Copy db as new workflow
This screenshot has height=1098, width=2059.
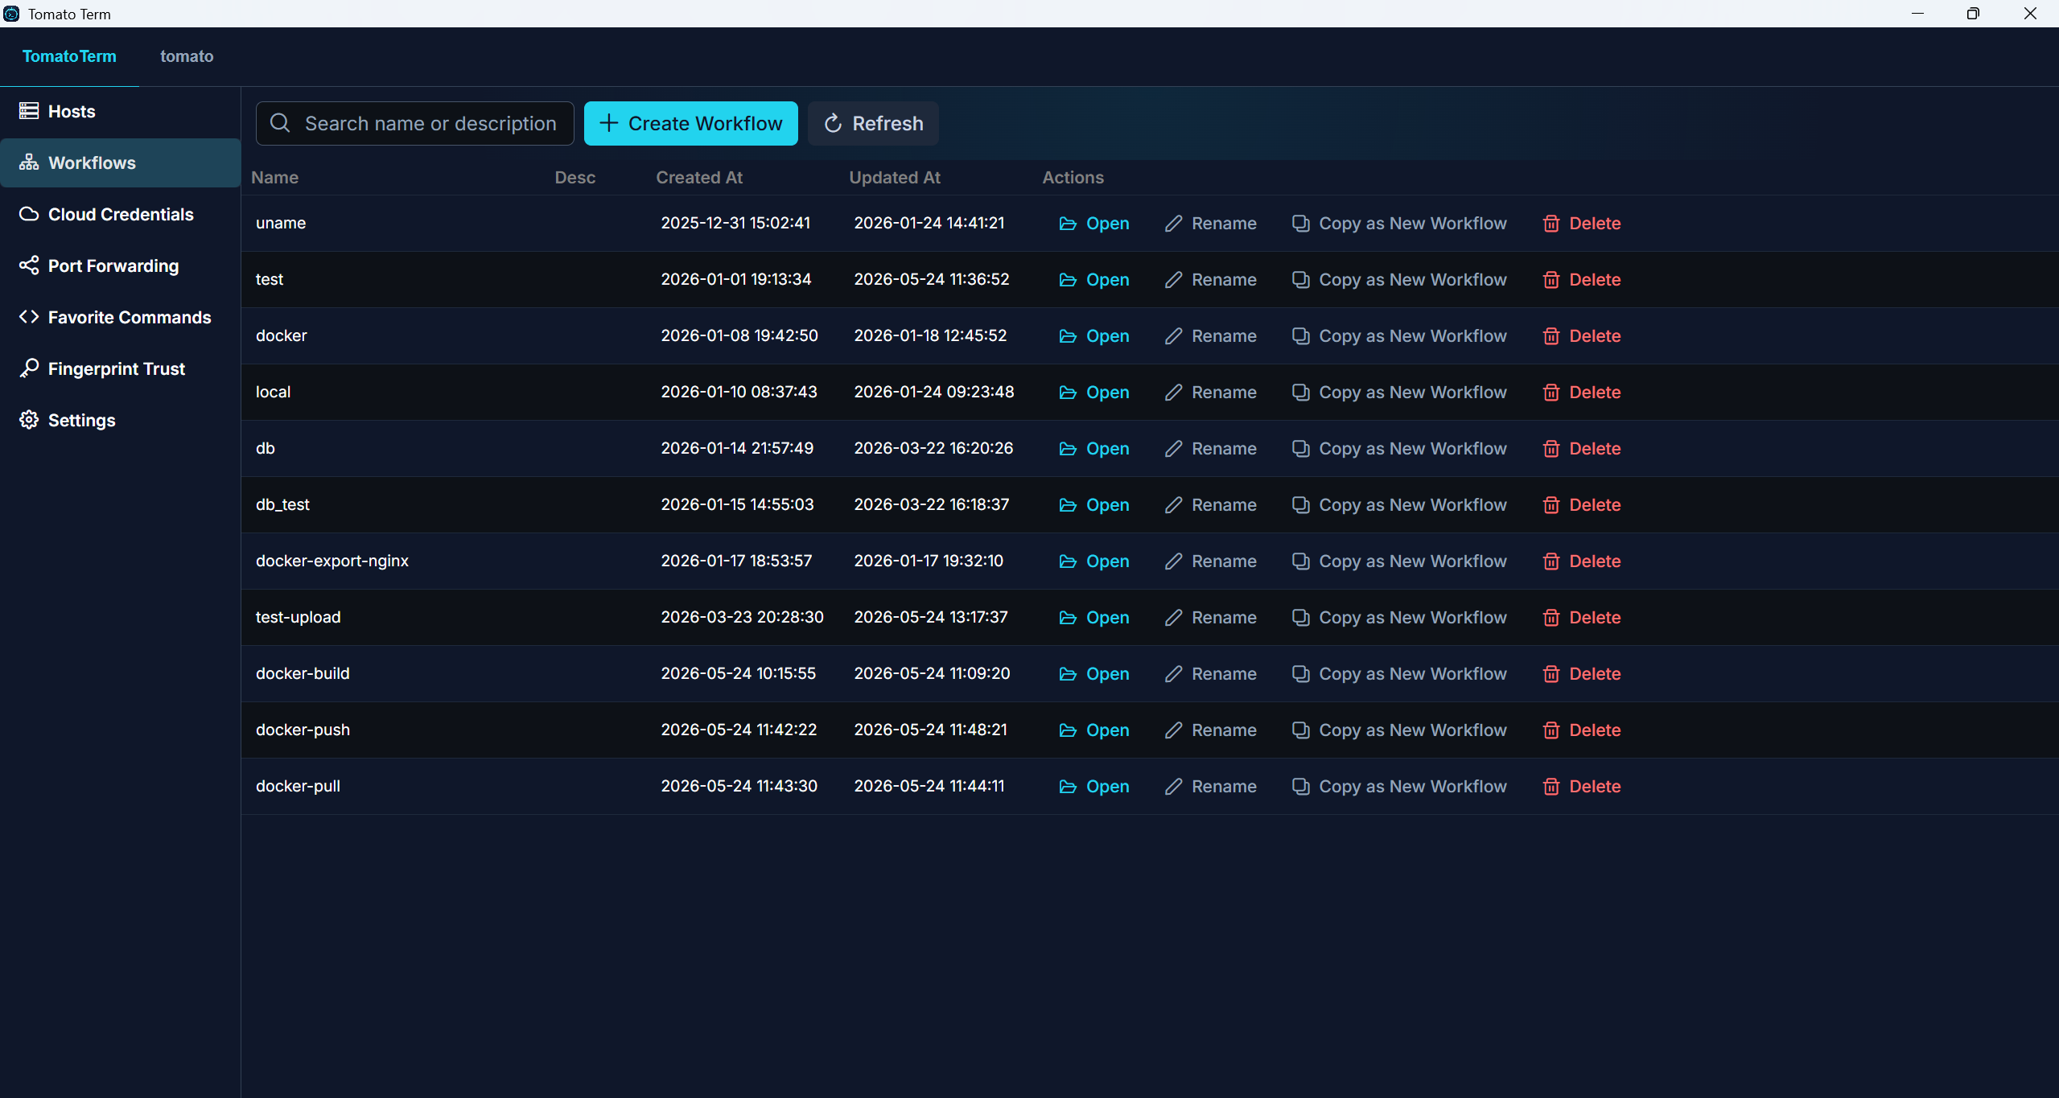1398,449
